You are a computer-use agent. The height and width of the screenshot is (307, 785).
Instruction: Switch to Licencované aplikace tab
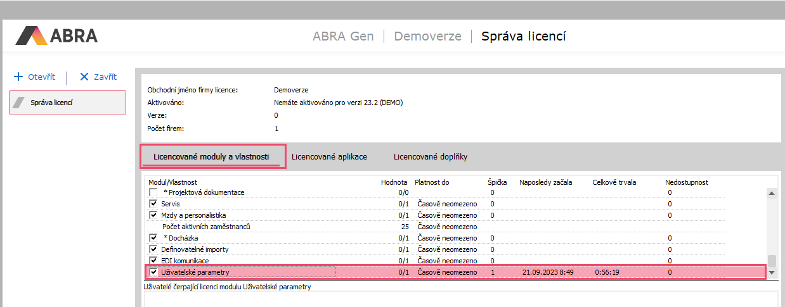click(x=329, y=156)
